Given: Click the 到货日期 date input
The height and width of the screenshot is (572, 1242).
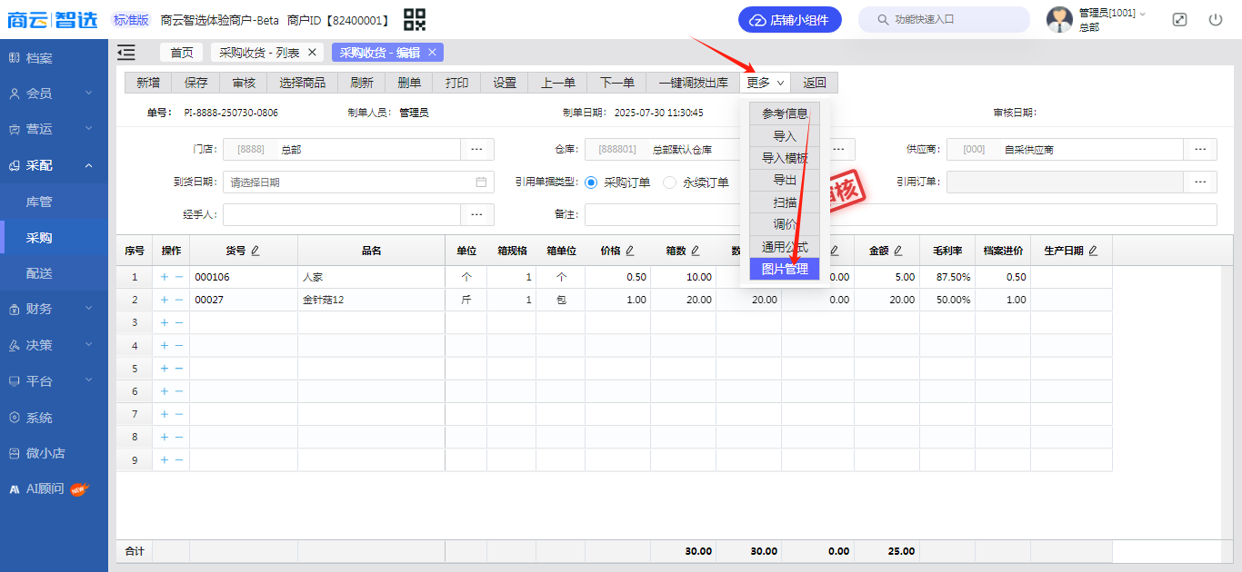Looking at the screenshot, I should pyautogui.click(x=358, y=182).
